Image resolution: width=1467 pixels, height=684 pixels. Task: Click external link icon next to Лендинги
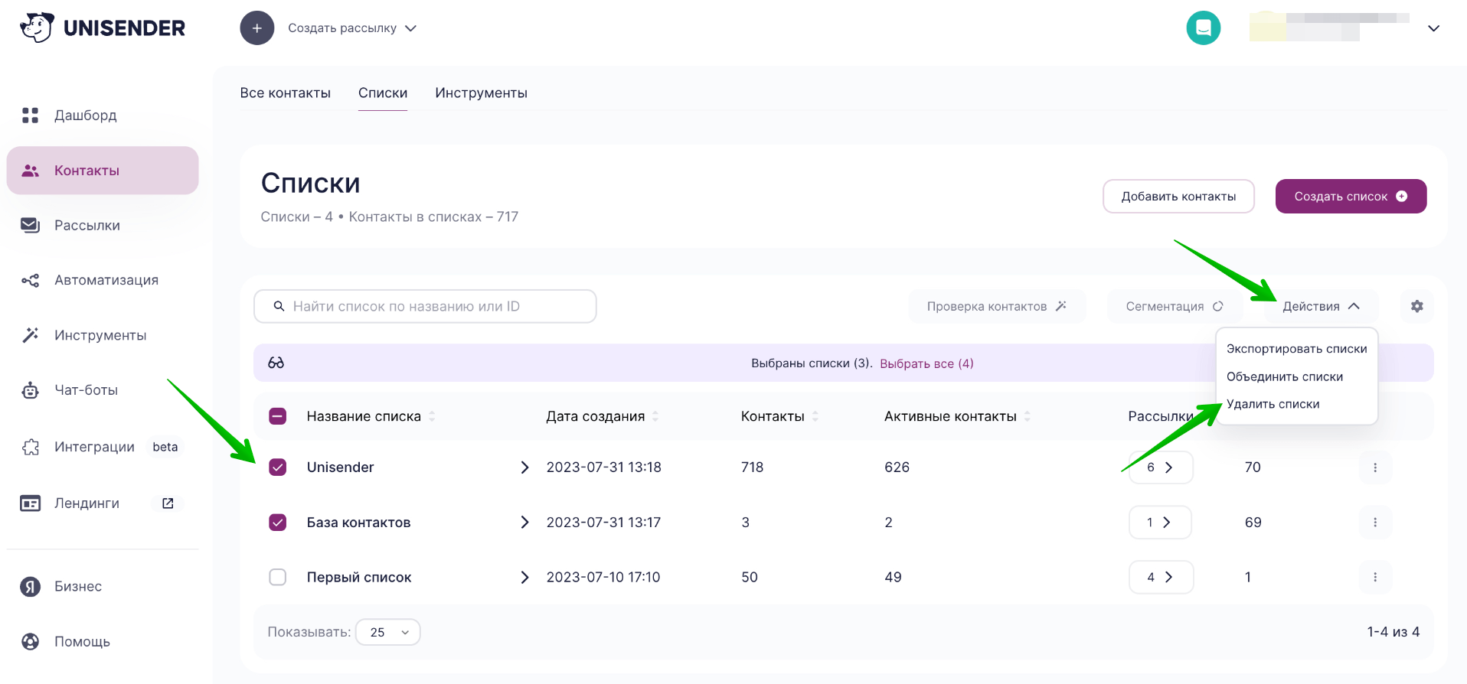tap(168, 503)
